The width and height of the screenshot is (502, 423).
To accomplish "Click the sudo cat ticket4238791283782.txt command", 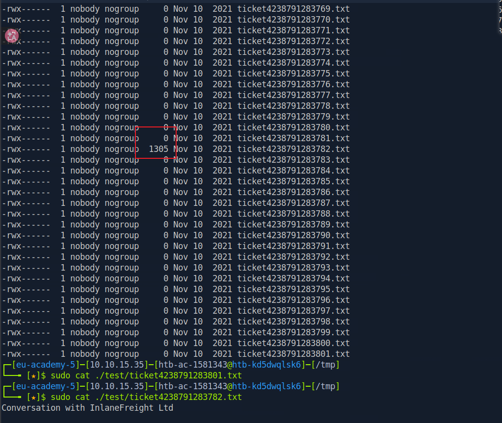I will [x=146, y=397].
